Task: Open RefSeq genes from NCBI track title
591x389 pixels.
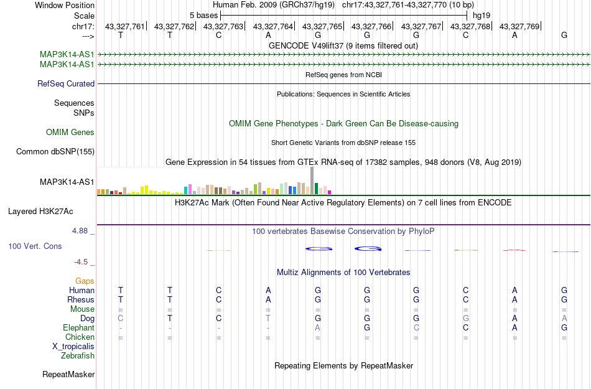Action: (x=343, y=75)
